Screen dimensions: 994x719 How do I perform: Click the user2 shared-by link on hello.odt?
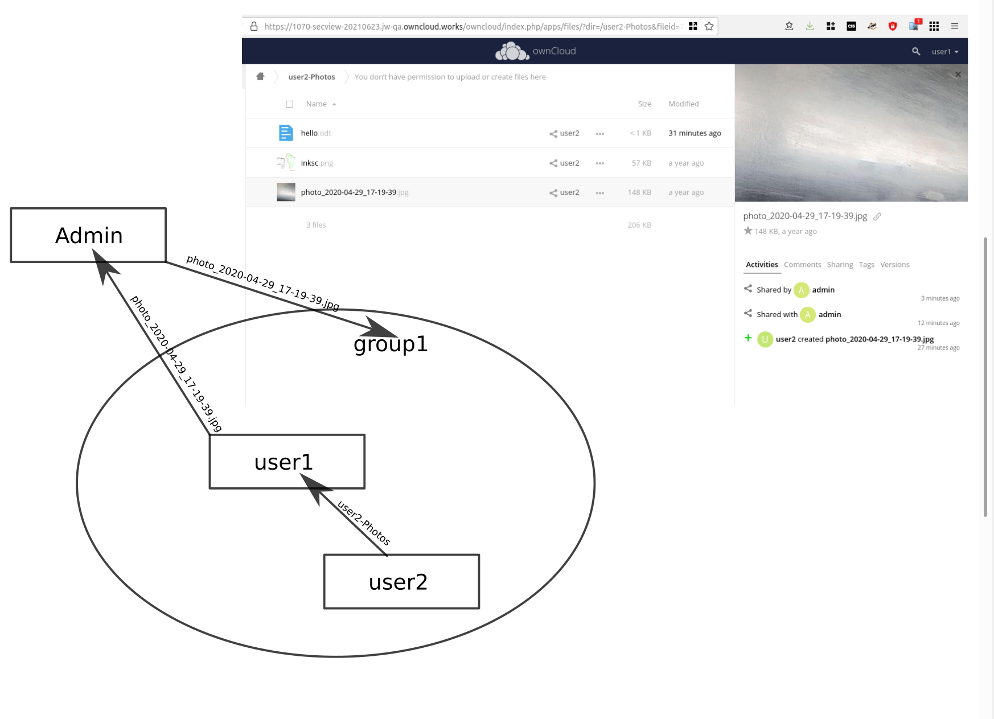click(x=569, y=133)
